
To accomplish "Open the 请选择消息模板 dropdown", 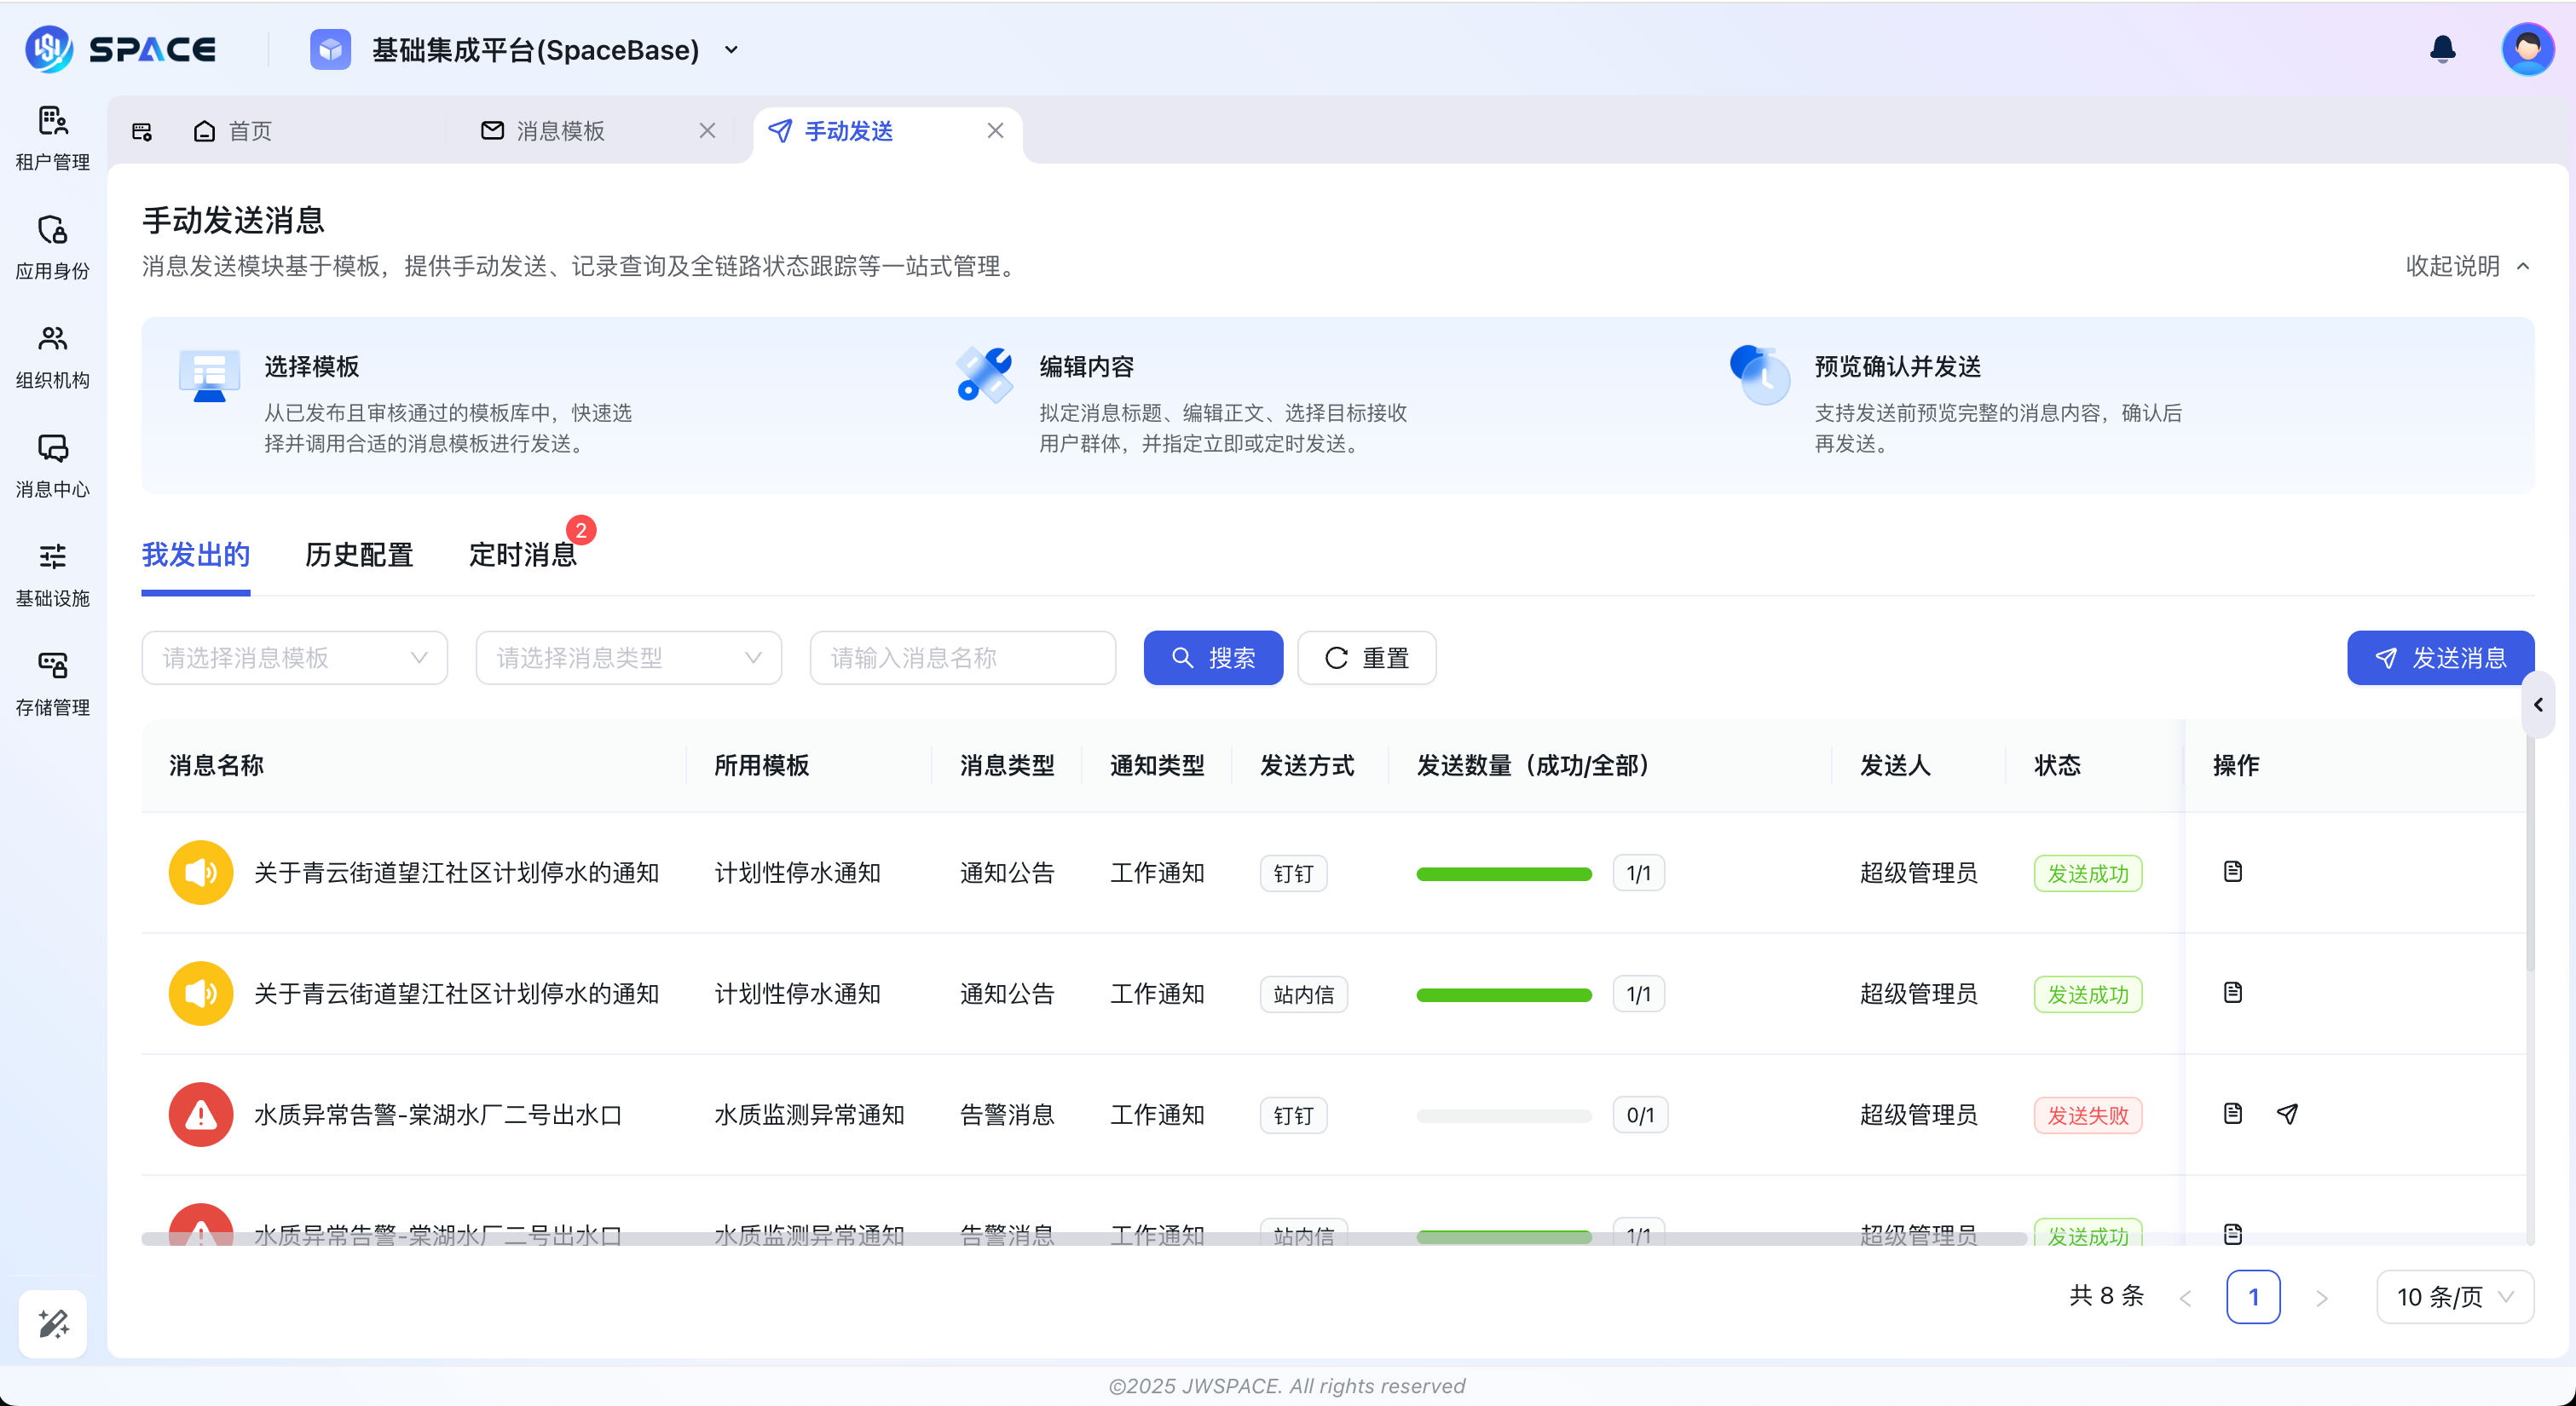I will tap(294, 657).
